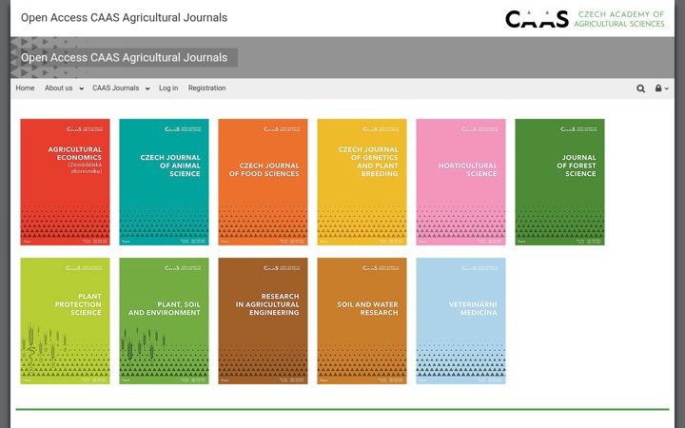The height and width of the screenshot is (428, 685).
Task: Open Czech Journal of Food Sciences cover
Action: tap(263, 182)
